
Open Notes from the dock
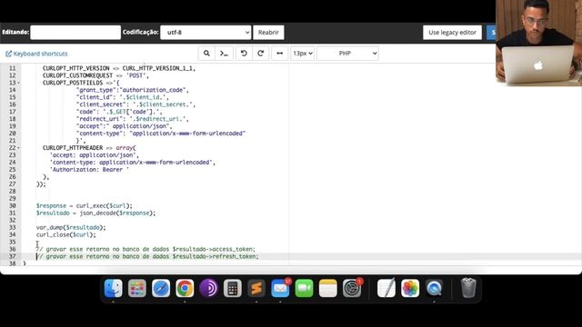pos(328,288)
